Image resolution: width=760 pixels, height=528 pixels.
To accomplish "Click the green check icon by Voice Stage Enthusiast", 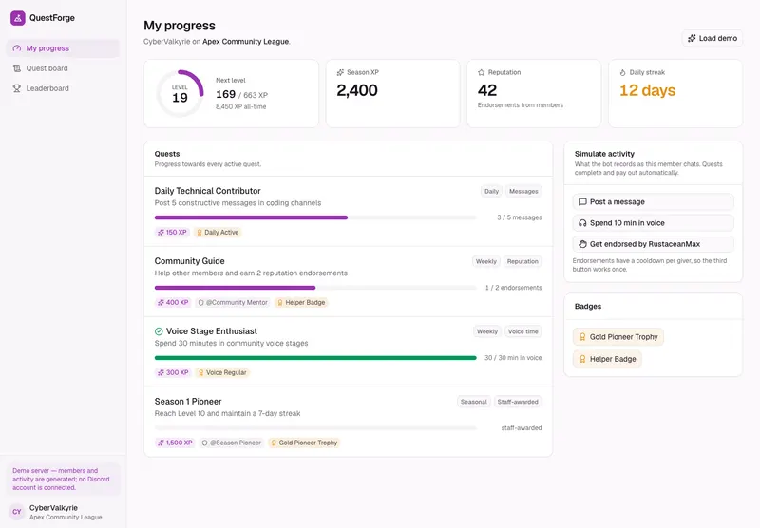I will pos(159,331).
